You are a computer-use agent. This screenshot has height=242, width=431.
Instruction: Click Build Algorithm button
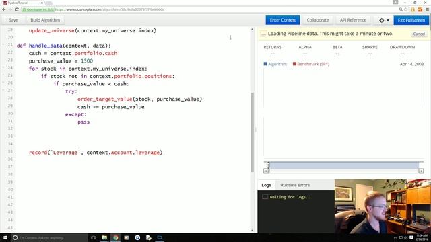point(45,20)
